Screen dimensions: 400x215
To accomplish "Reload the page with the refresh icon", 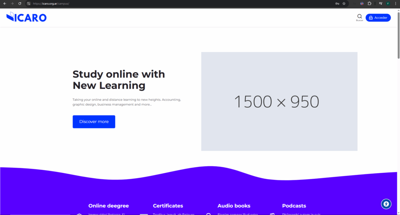I will click(x=20, y=4).
